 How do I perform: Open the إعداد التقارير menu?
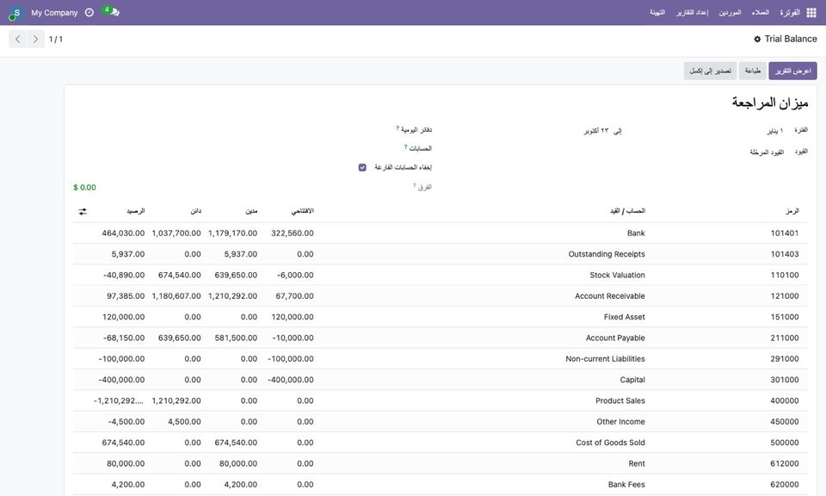tap(692, 12)
